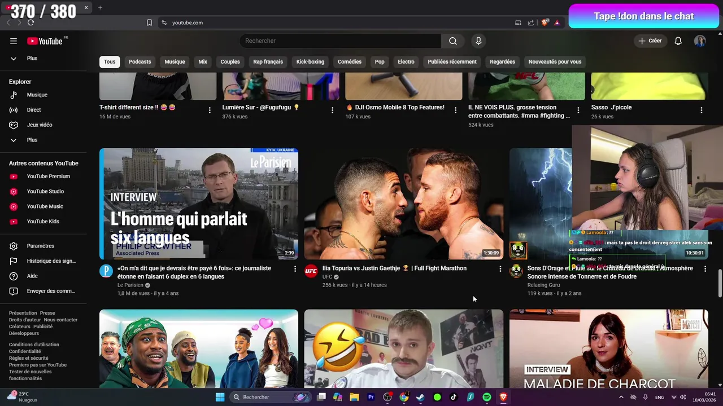723x406 pixels.
Task: Open Steam from the taskbar
Action: point(420,397)
